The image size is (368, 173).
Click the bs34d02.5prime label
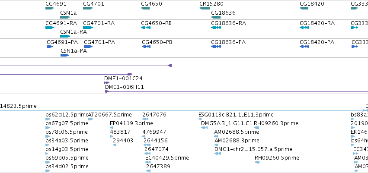coord(67,167)
